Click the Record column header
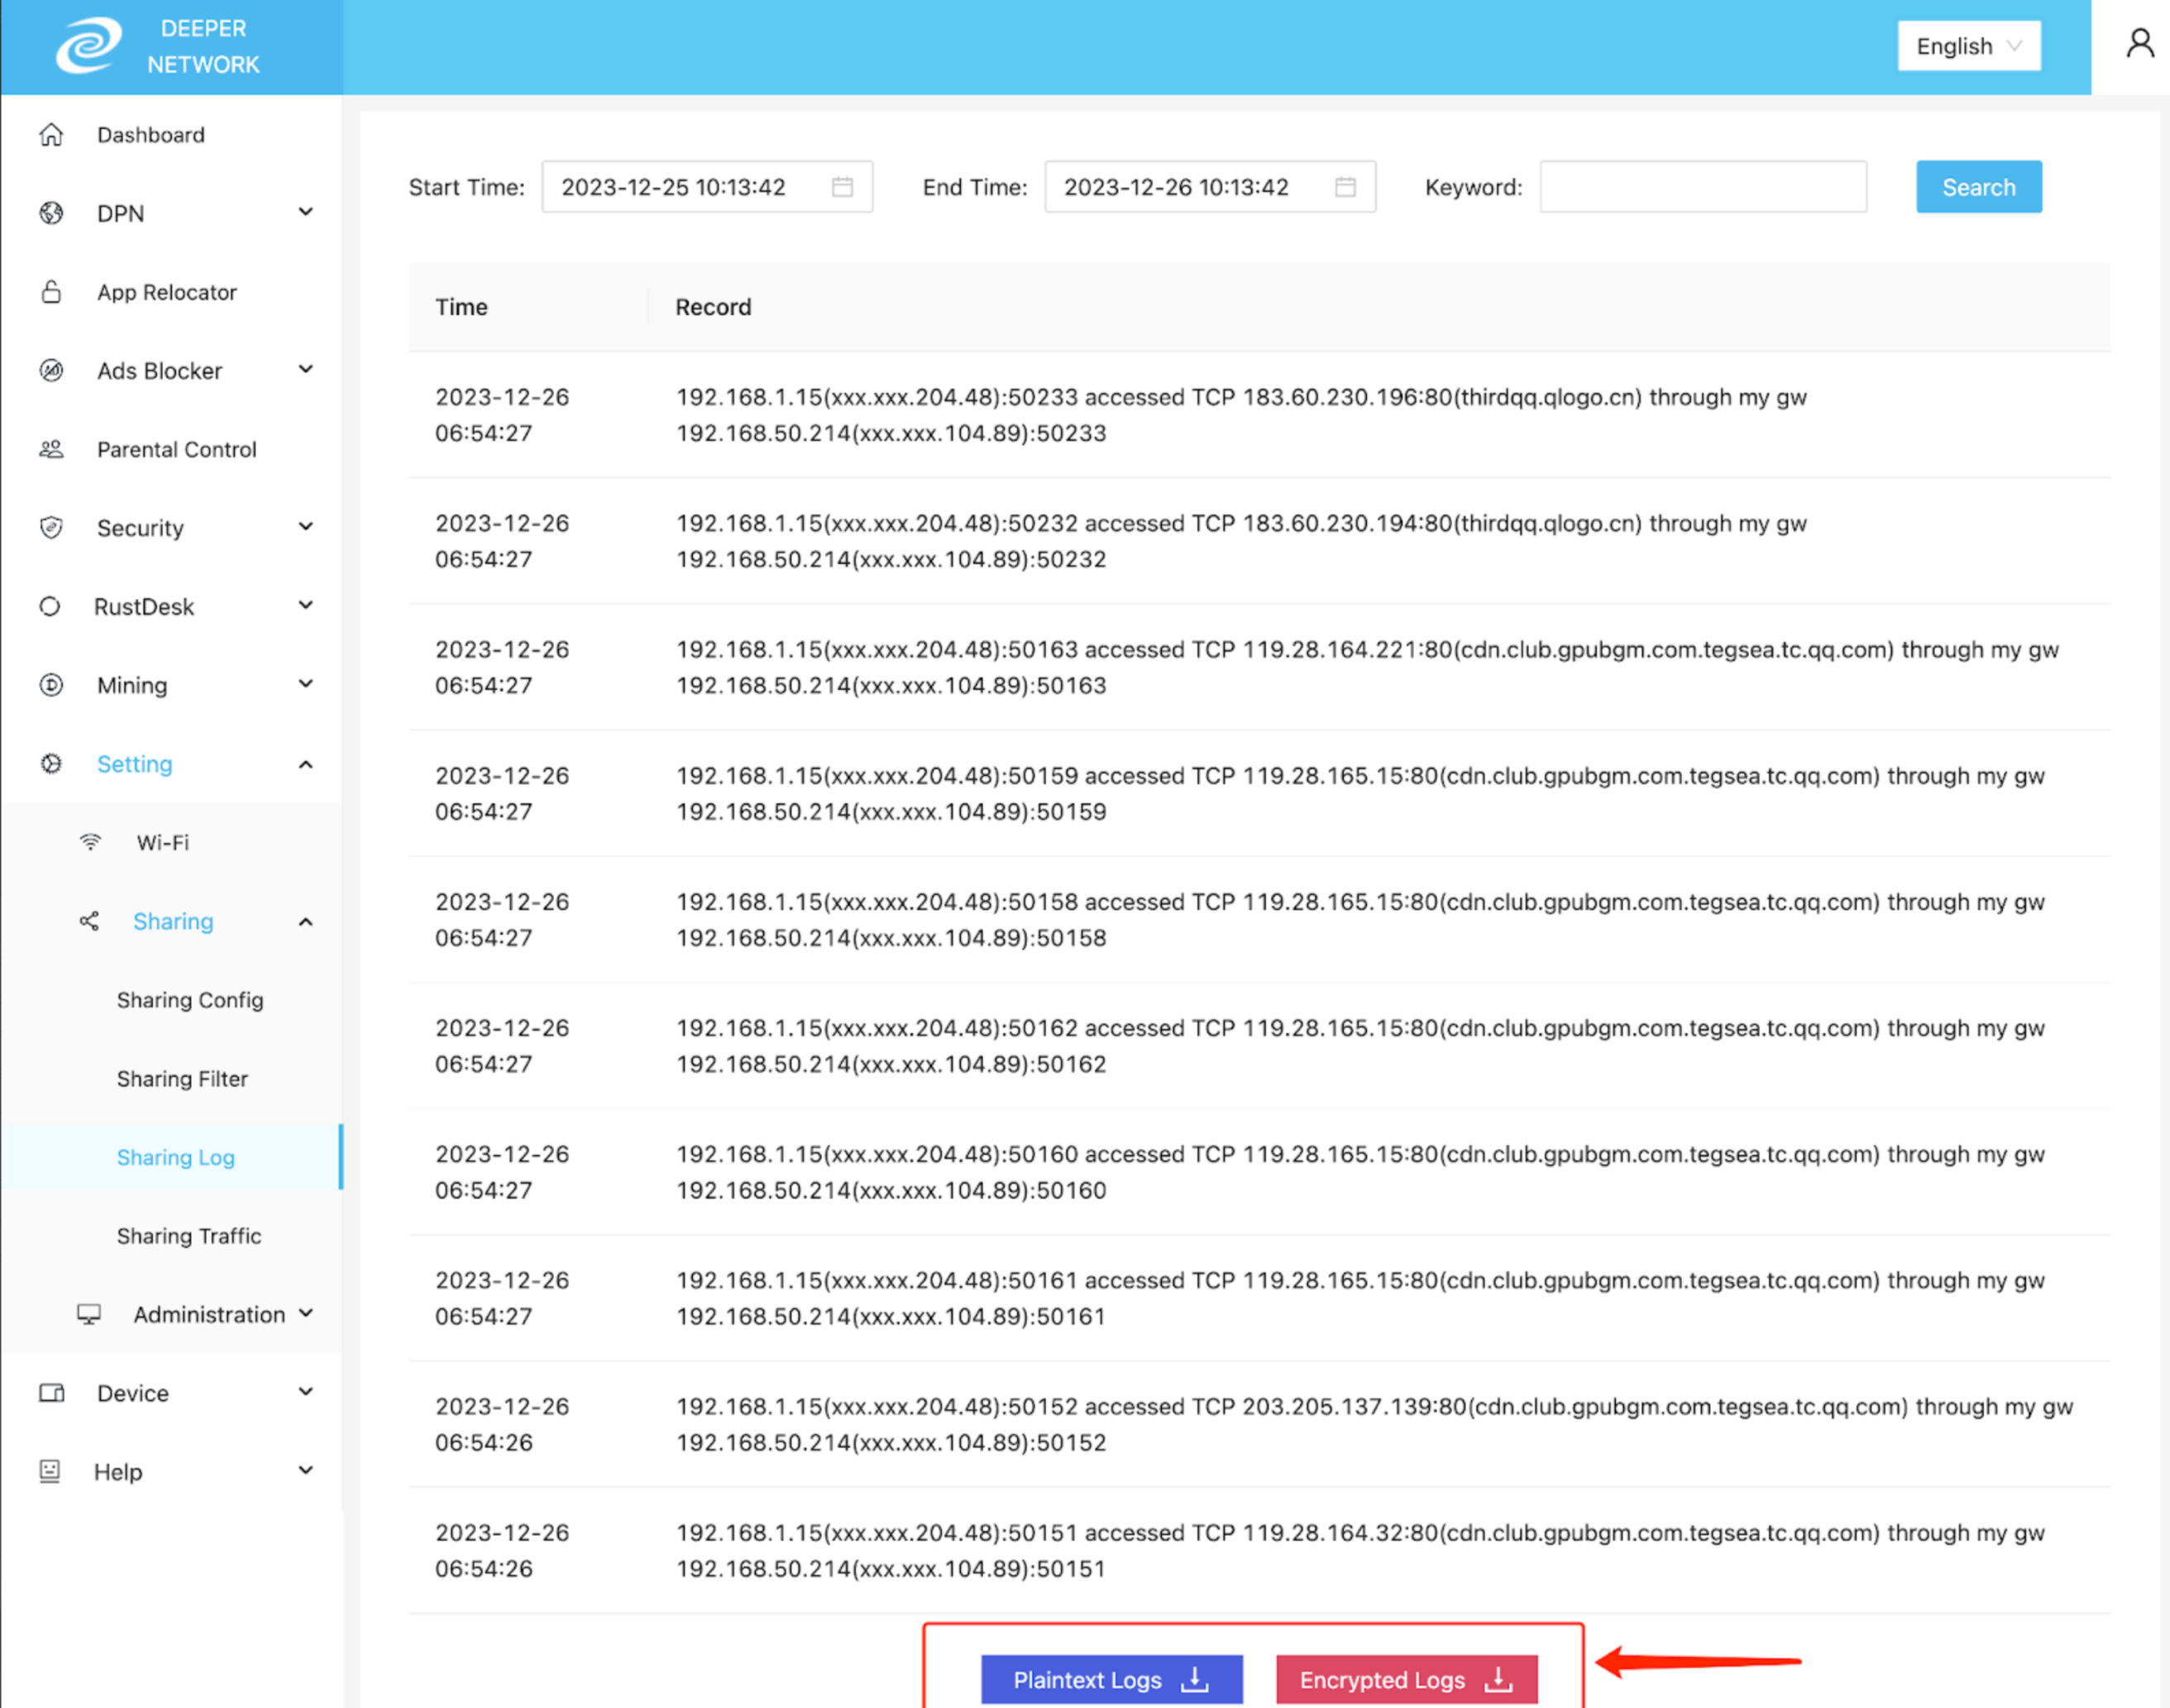The width and height of the screenshot is (2170, 1708). click(x=713, y=307)
